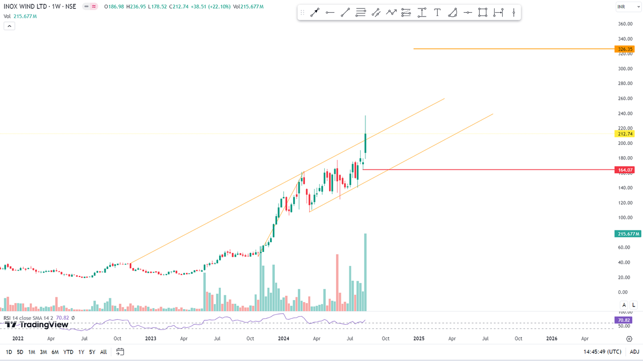This screenshot has width=643, height=361.
Task: Open the Go to date calendar
Action: [x=120, y=352]
